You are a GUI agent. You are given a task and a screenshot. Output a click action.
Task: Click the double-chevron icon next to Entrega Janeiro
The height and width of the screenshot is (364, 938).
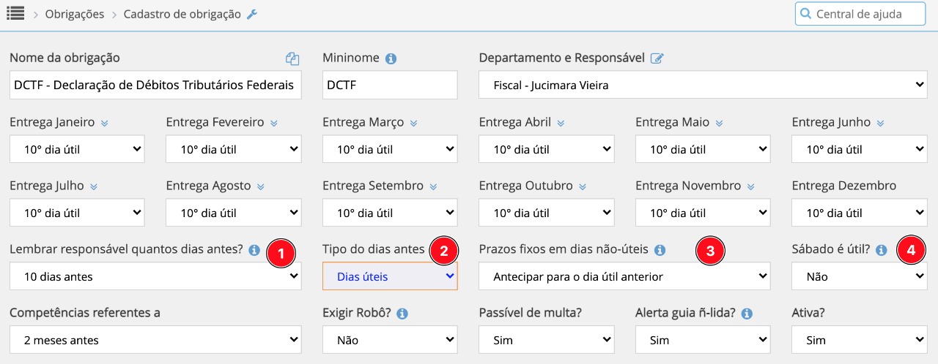tap(105, 124)
